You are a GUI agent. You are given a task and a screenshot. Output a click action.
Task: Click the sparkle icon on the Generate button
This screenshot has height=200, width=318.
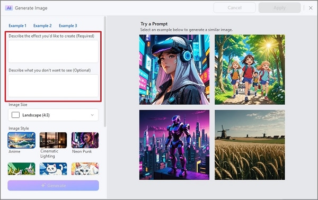(43, 185)
